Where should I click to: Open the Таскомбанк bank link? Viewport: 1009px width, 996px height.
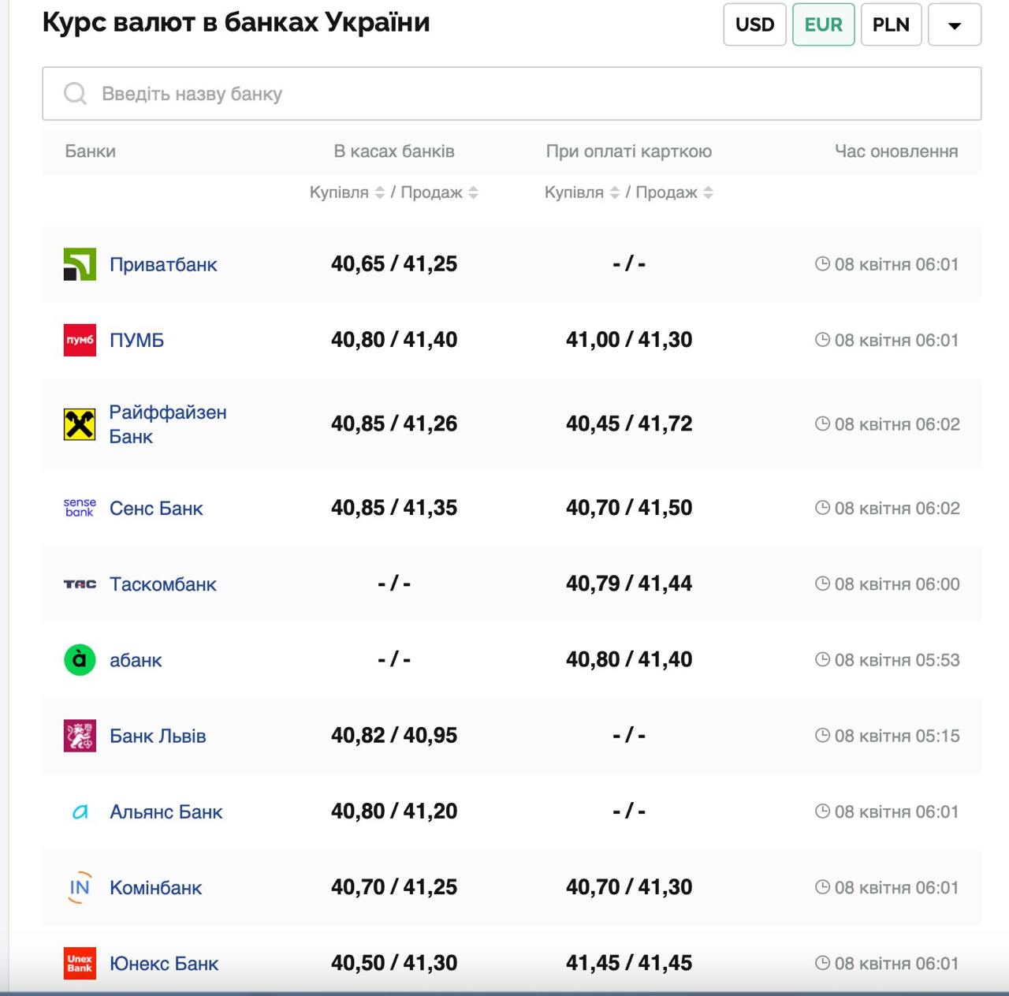pos(162,584)
